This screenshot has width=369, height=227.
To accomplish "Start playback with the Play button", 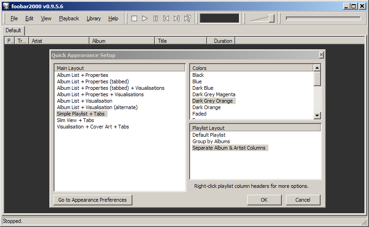I will coord(145,18).
